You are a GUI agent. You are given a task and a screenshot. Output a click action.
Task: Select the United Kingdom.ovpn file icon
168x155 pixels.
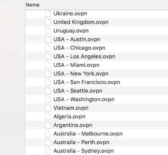point(48,22)
